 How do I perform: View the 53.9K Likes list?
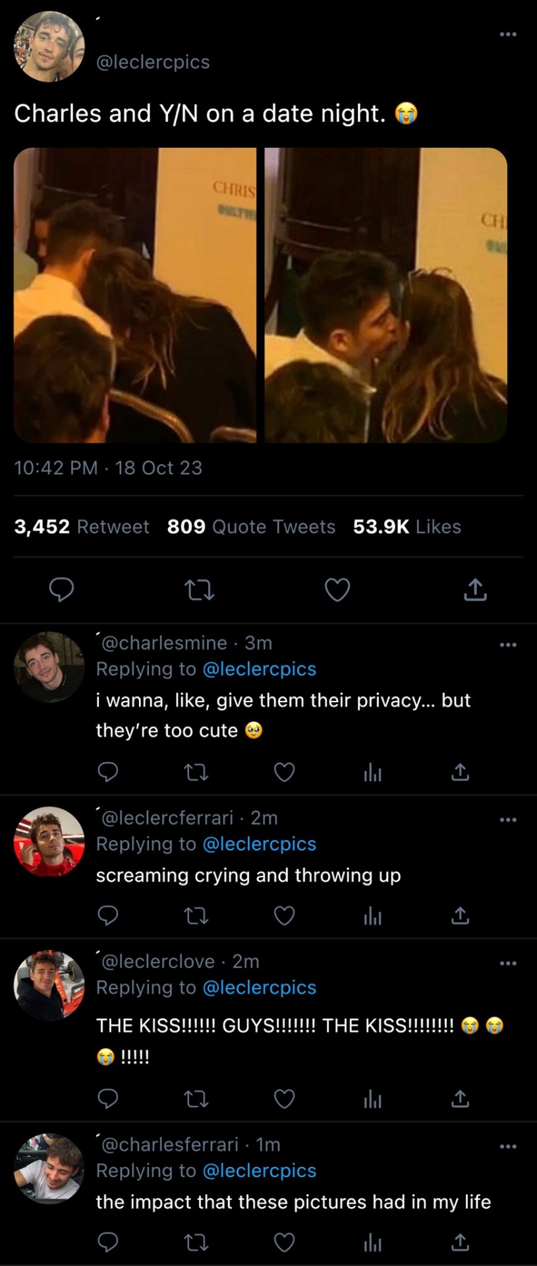point(407,527)
